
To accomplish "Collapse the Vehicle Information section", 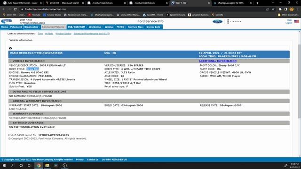I will tap(11, 61).
